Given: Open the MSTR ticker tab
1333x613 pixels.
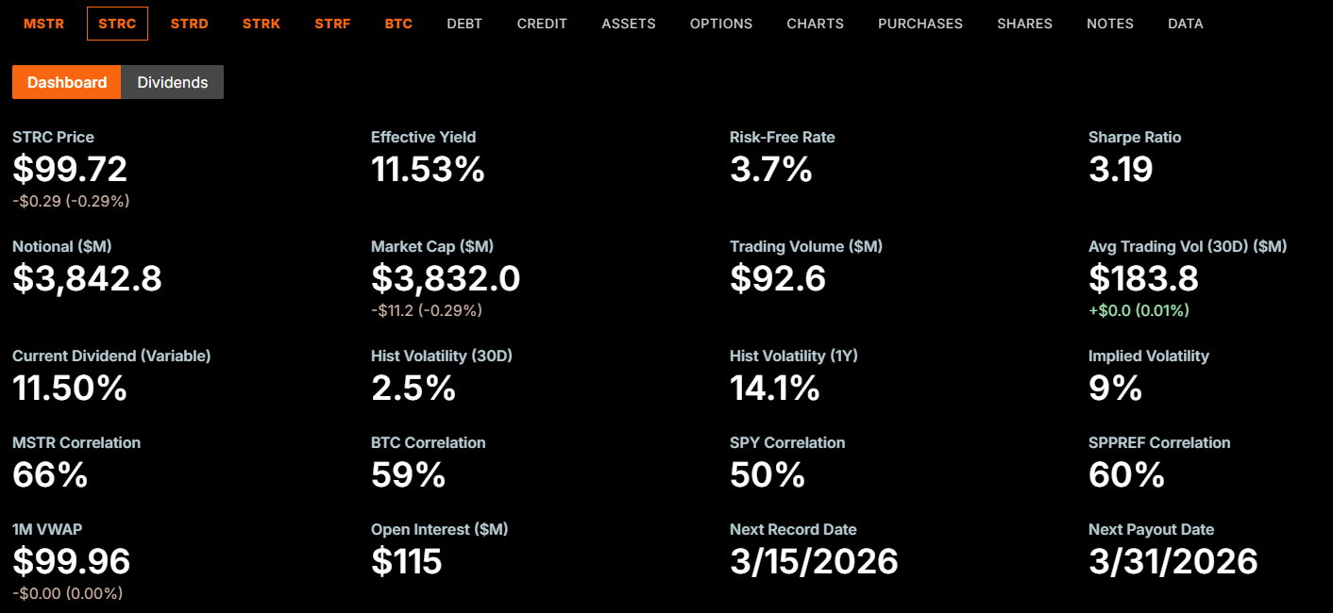Looking at the screenshot, I should click(44, 24).
